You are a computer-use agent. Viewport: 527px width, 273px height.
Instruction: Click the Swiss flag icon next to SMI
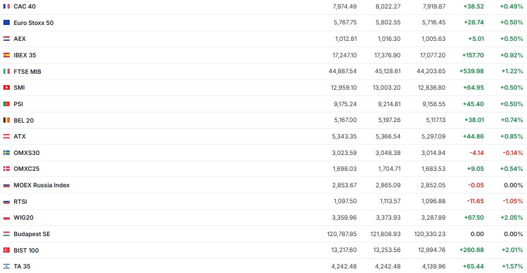(x=6, y=87)
